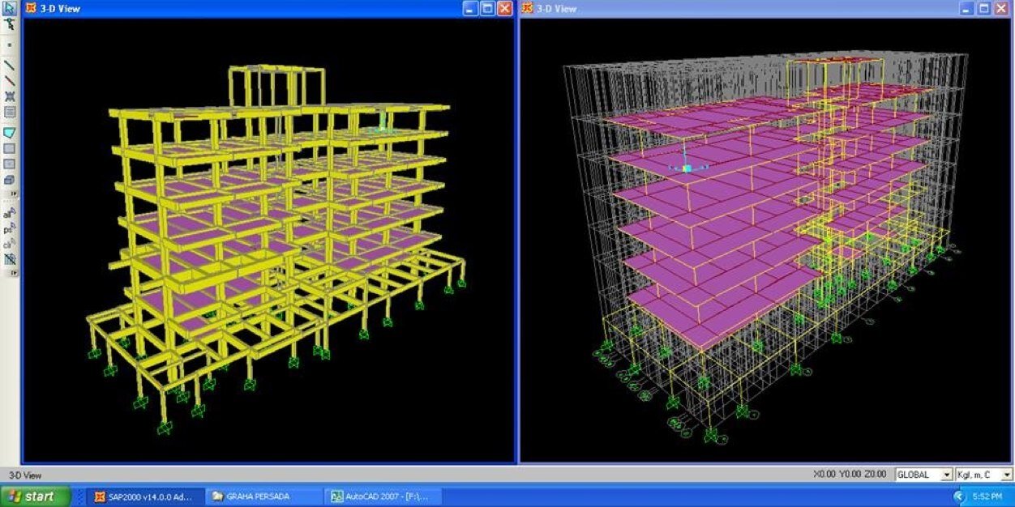
Task: Click the 'ps' previous selection icon
Action: pos(10,228)
